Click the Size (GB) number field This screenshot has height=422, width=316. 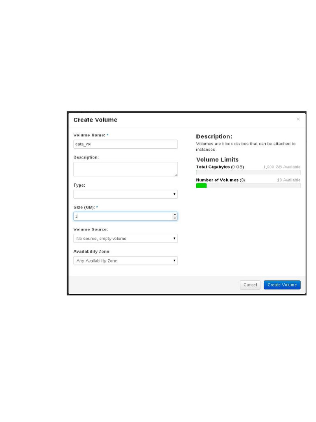point(125,216)
